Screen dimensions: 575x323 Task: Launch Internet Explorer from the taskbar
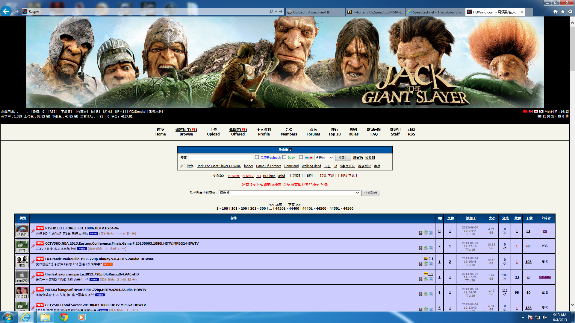tap(26, 317)
